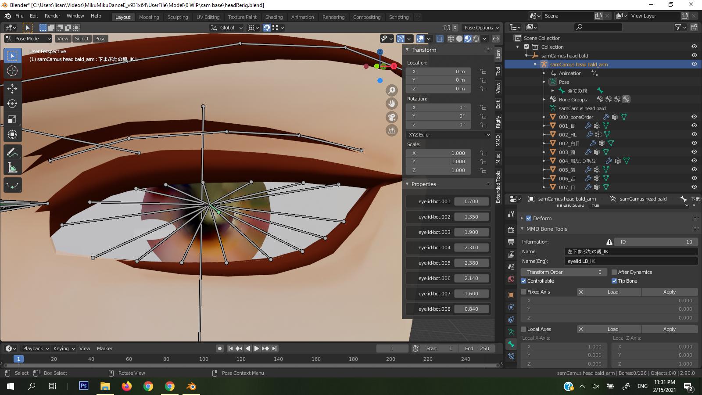Click the zoom view magnifier icon
This screenshot has height=395, width=702.
[392, 90]
